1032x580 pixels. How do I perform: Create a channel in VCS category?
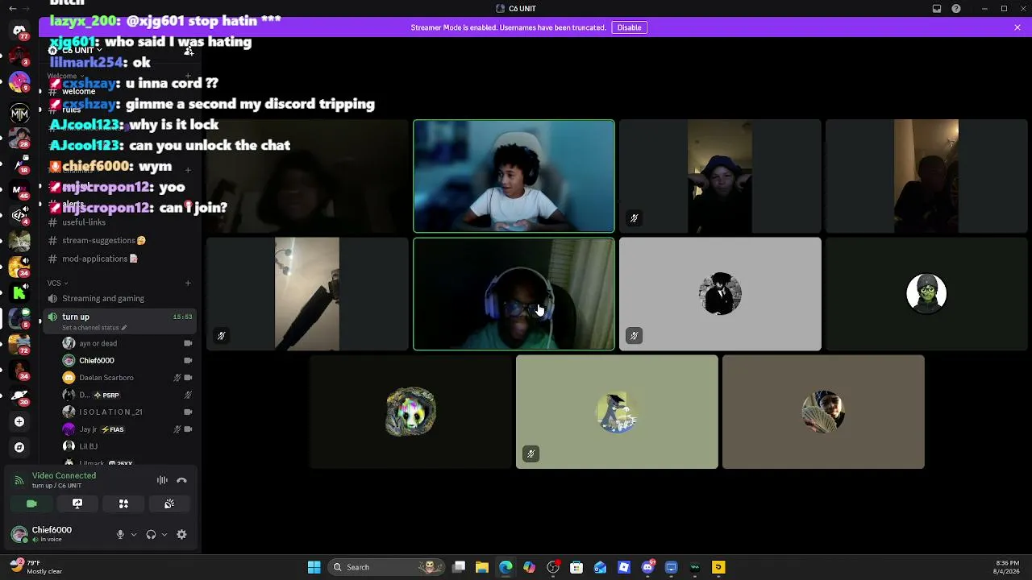188,283
